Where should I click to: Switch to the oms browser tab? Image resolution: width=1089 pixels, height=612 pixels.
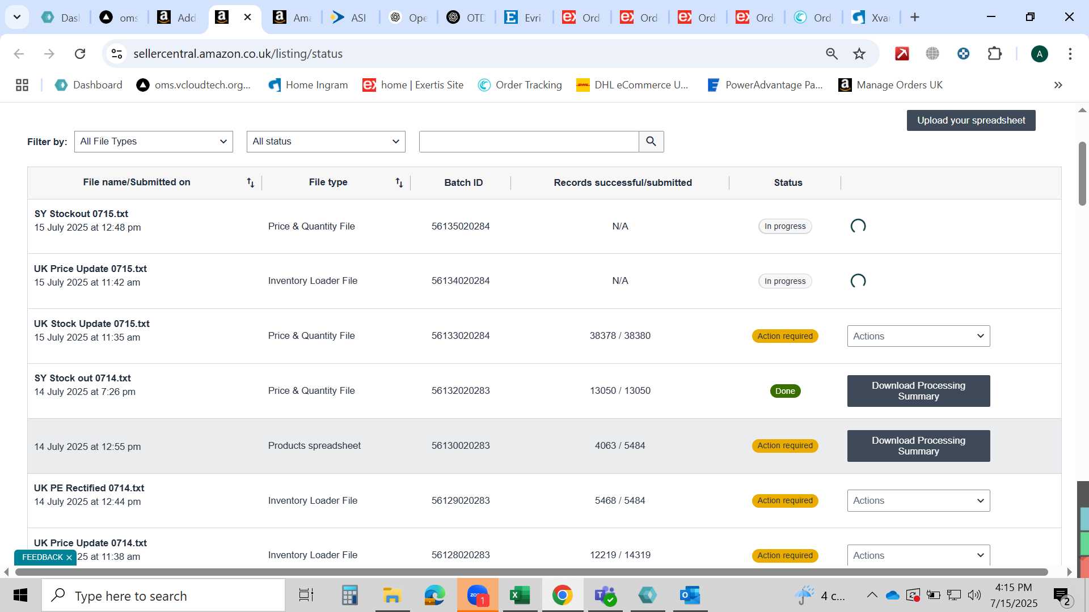coord(119,18)
